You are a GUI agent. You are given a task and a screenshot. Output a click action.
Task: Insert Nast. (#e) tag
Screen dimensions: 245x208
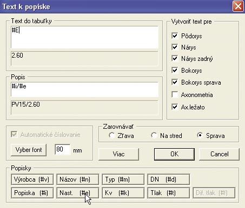tap(78, 193)
